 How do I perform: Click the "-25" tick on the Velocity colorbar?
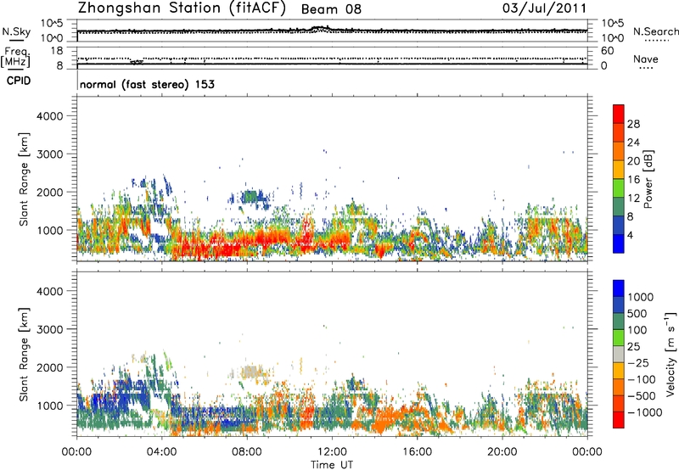(638, 362)
